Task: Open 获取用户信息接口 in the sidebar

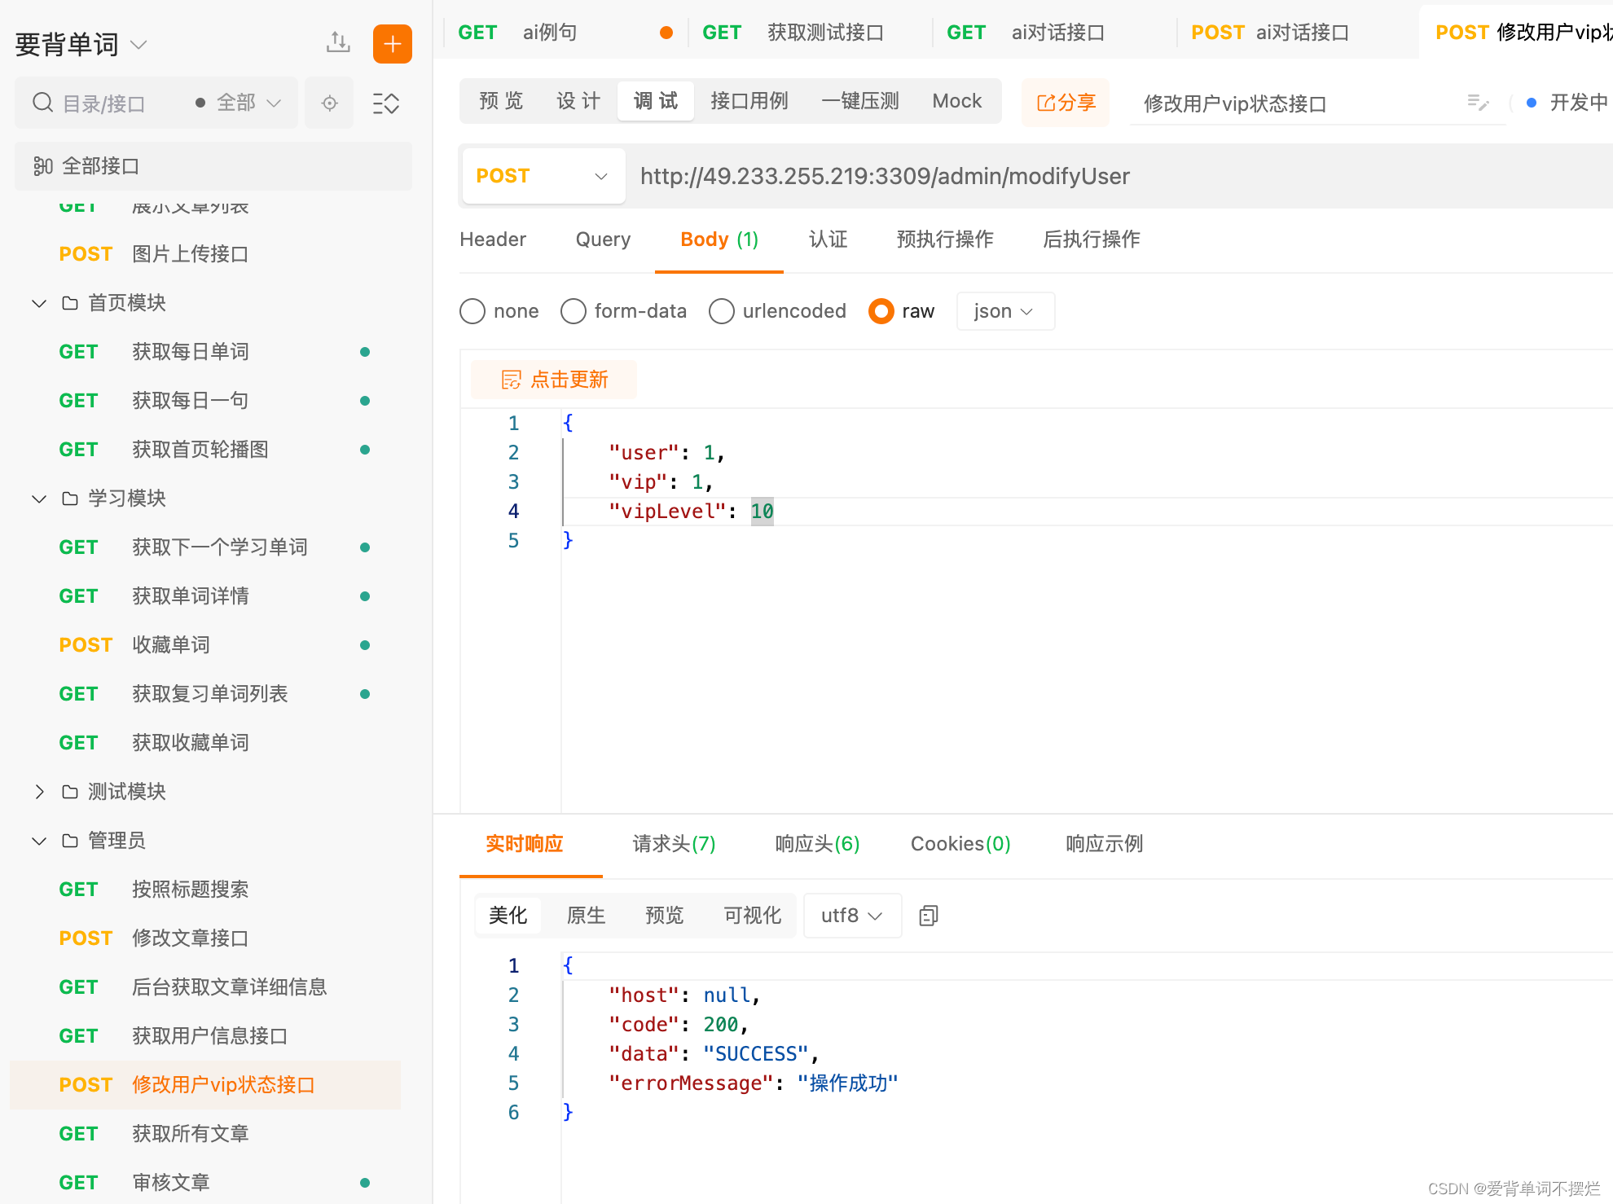Action: tap(209, 1036)
